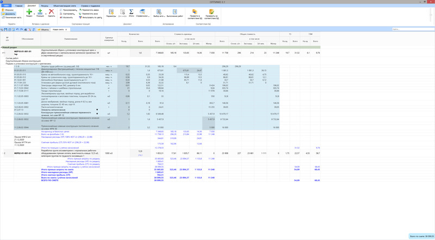Switch to the Ресурсы ribbon tab
435x240 pixels.
point(44,5)
